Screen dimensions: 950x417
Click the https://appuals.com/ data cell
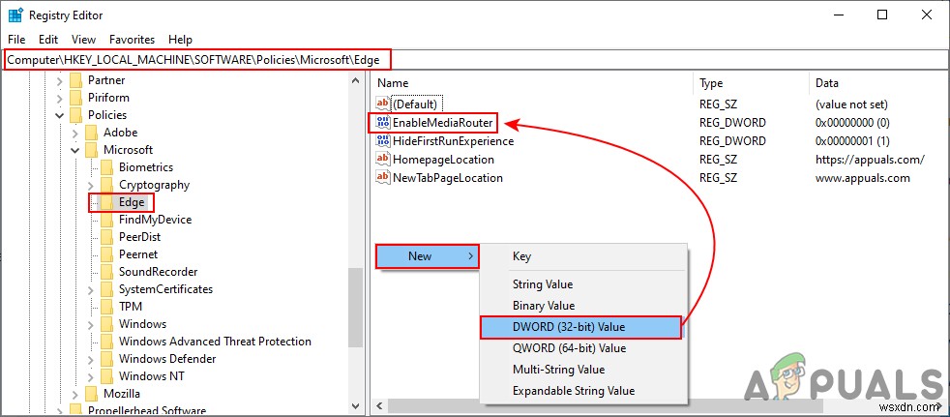coord(870,160)
